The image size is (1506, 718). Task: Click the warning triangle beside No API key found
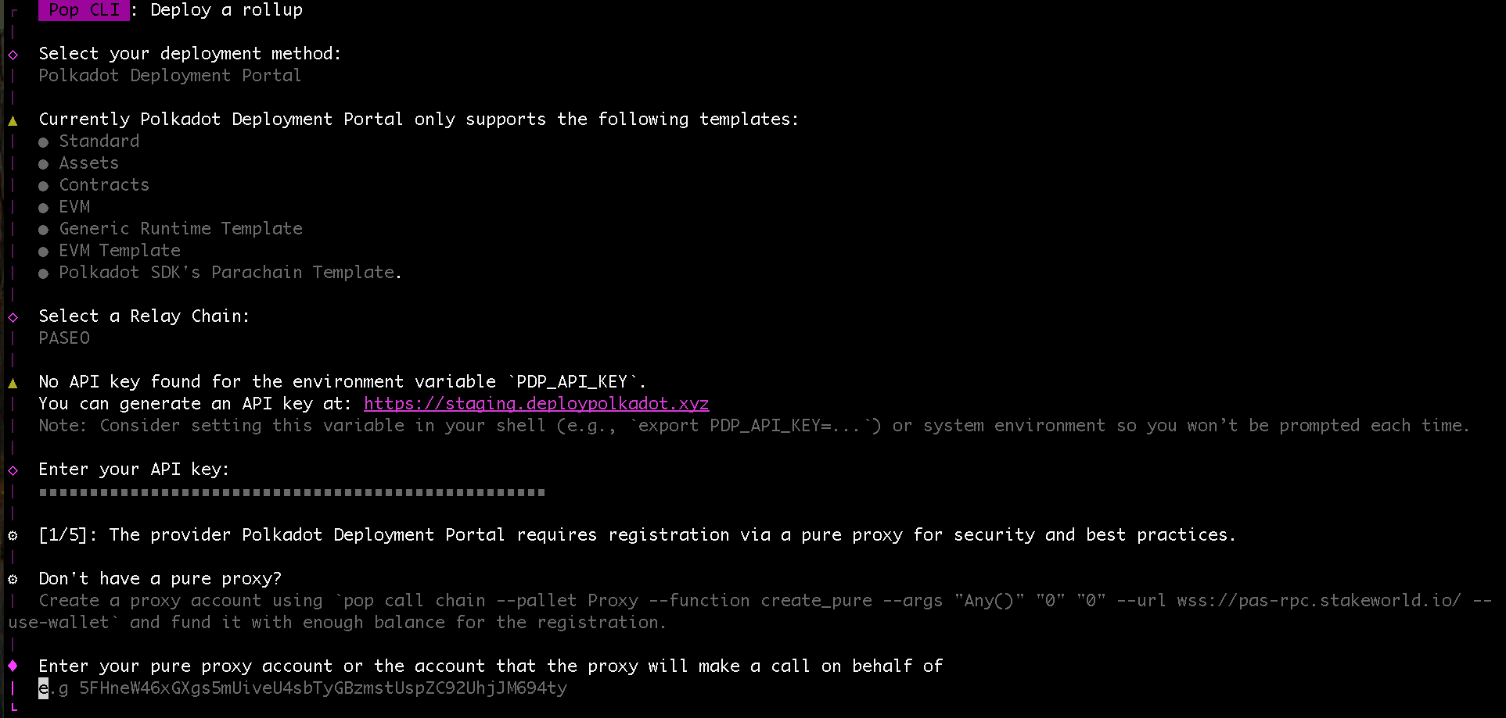13,383
